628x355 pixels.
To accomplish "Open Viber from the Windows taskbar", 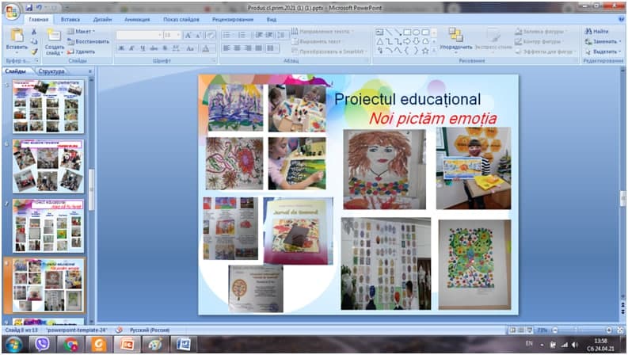I will [41, 343].
